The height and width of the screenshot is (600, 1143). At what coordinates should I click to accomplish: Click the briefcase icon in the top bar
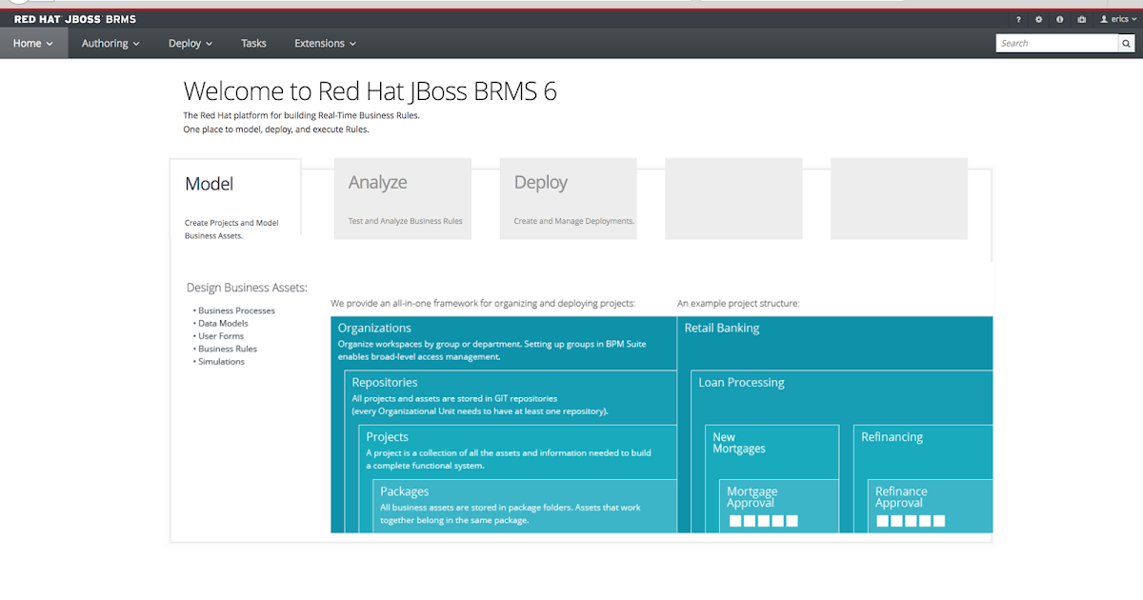pyautogui.click(x=1080, y=18)
